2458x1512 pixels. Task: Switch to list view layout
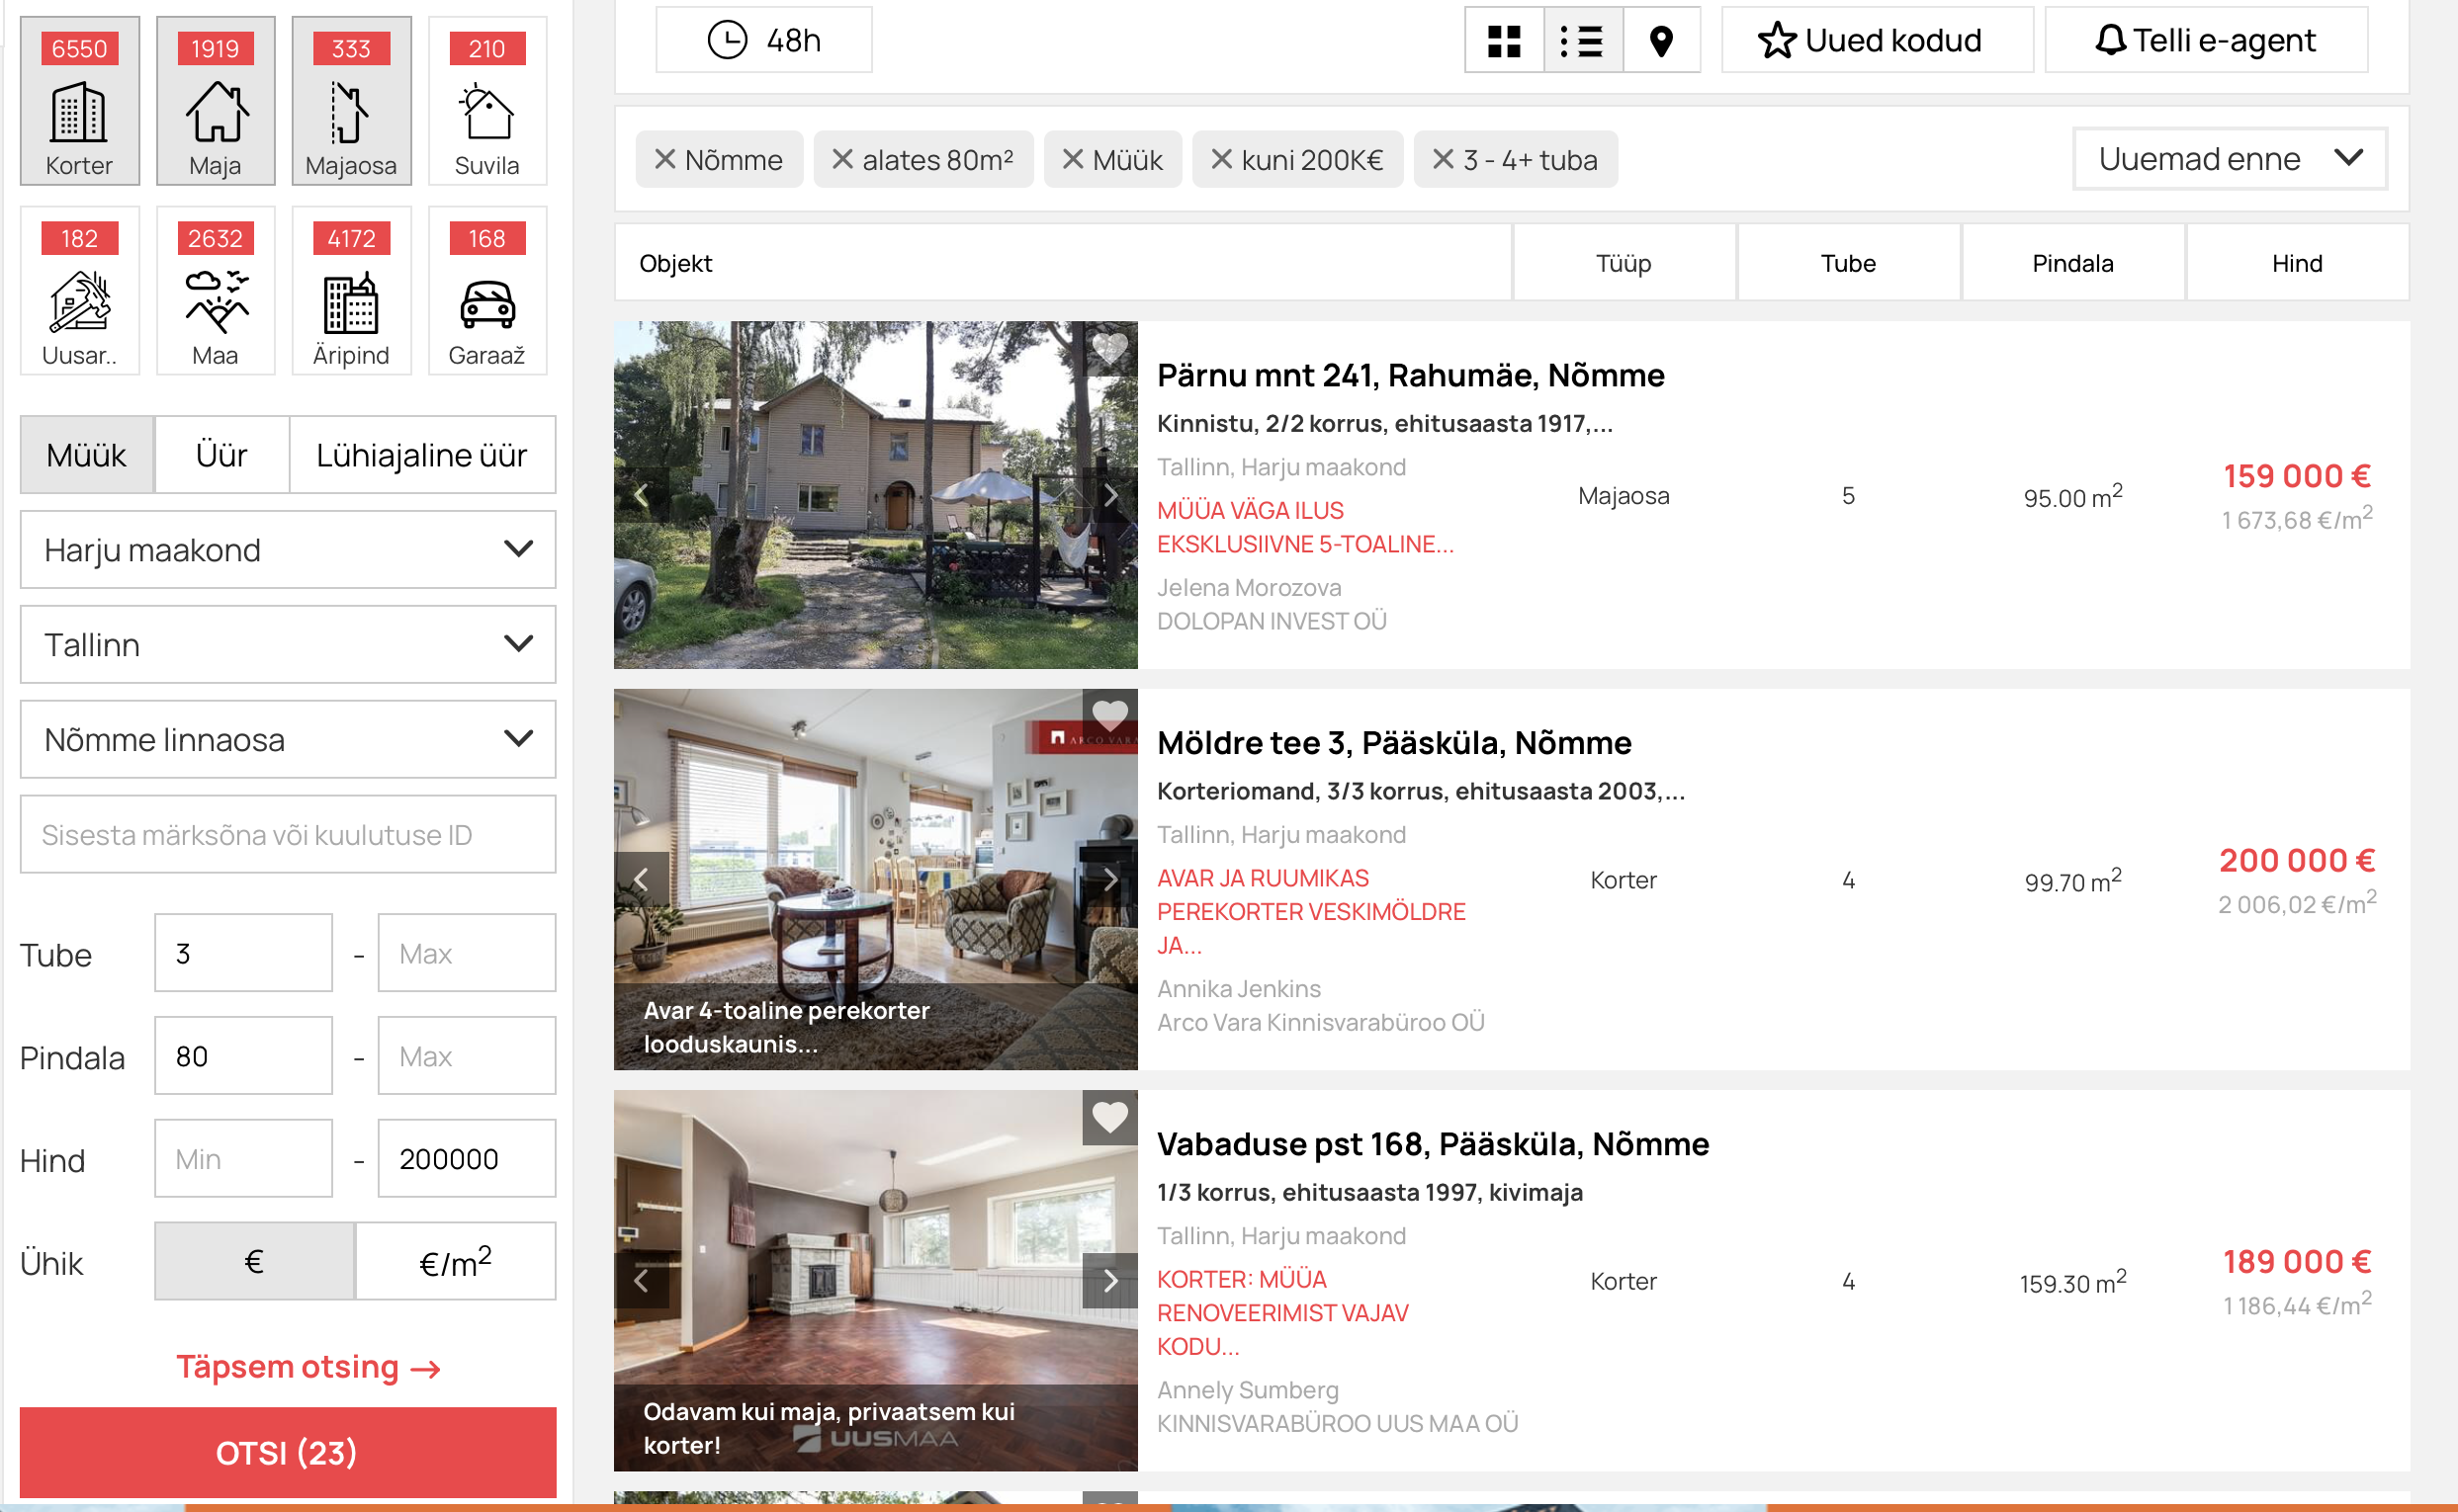[x=1583, y=40]
